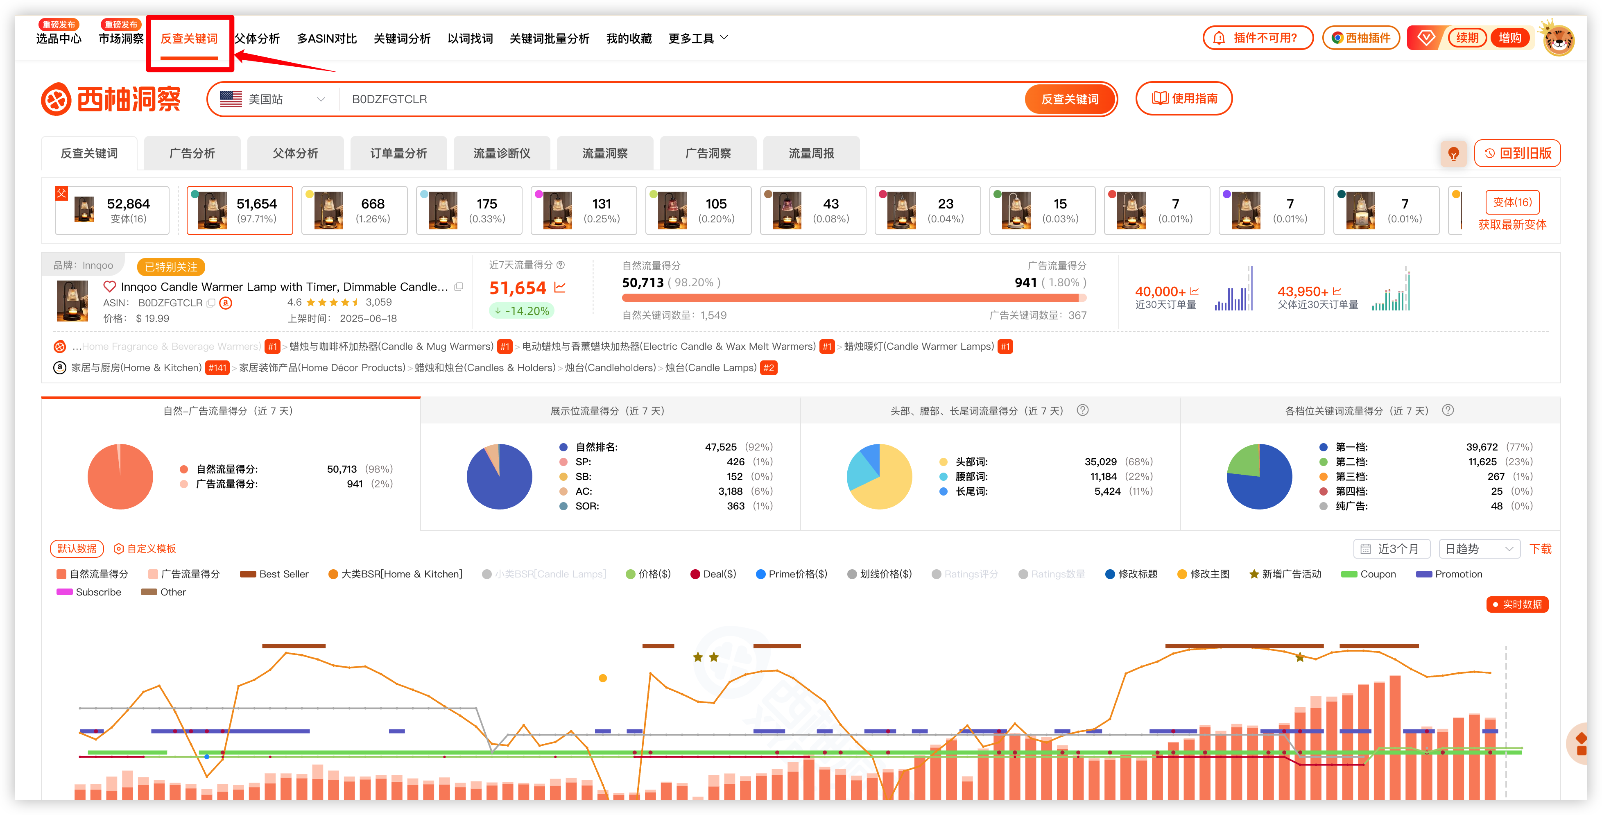This screenshot has width=1602, height=815.
Task: Click 插件不可用? button
Action: click(1258, 38)
